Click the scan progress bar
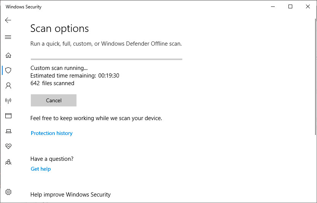The width and height of the screenshot is (317, 203). click(106, 59)
